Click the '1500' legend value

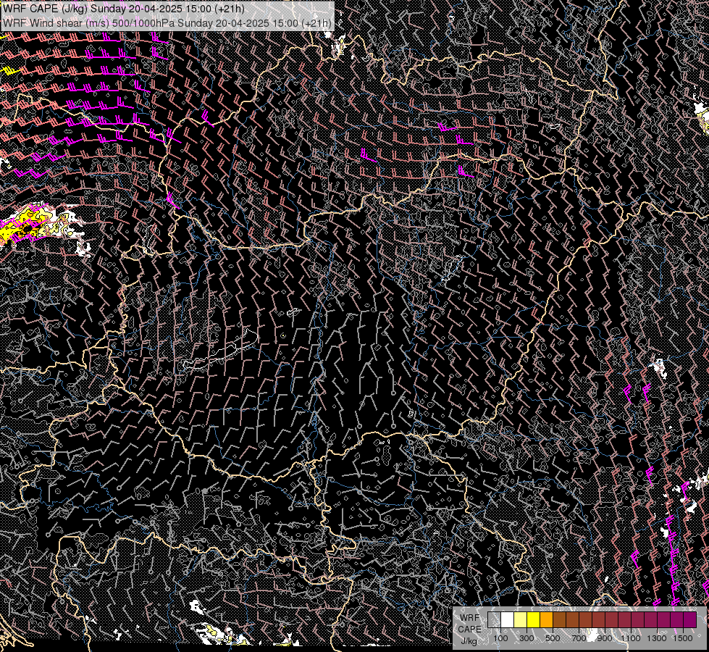tap(683, 638)
